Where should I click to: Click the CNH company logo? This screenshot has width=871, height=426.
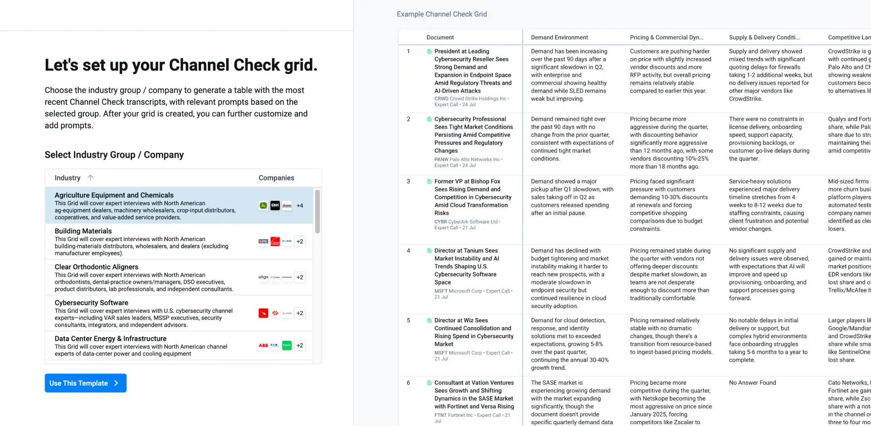[275, 206]
